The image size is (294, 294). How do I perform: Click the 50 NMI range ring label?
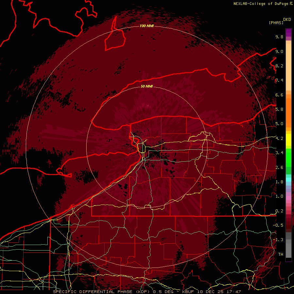click(147, 86)
